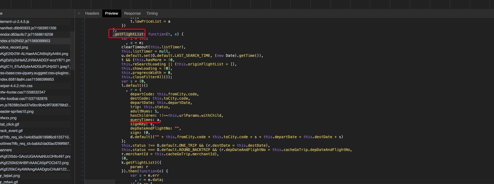The image size is (494, 184).
Task: Select the index.e1b2f402.js request row
Action: pyautogui.click(x=35, y=41)
